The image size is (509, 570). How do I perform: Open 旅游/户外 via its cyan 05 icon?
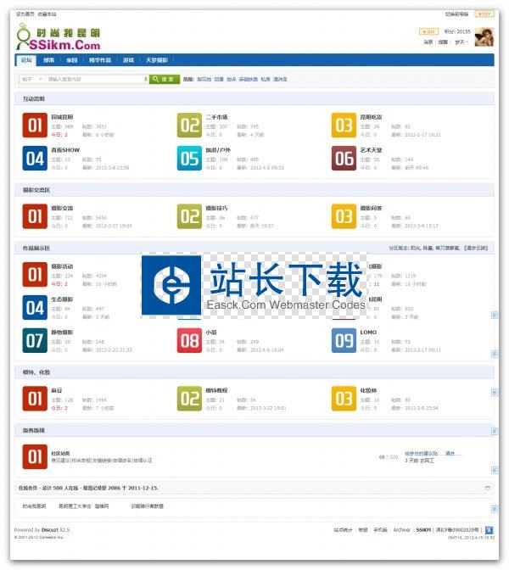point(189,158)
